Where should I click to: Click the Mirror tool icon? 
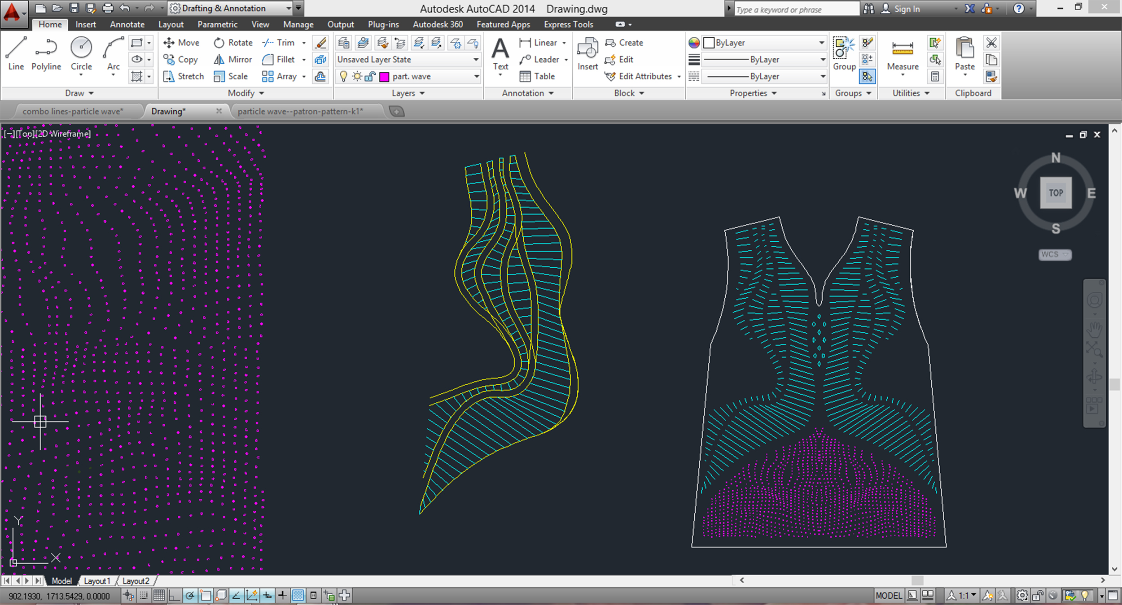[x=219, y=59]
